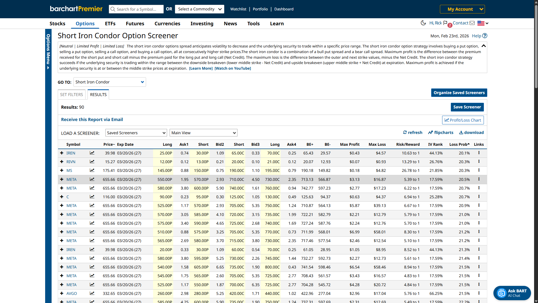Click the Save Screener button

(467, 107)
